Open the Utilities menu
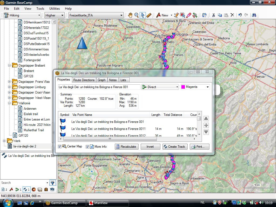 (x=54, y=9)
